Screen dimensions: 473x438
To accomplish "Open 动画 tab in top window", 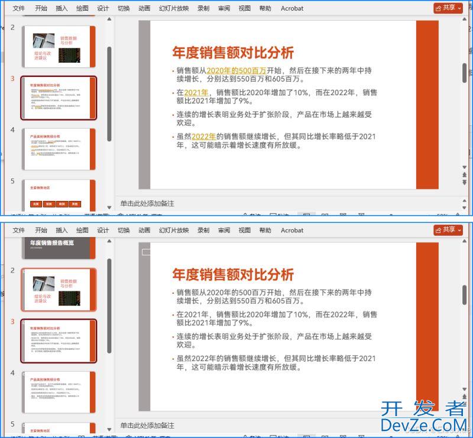I will [144, 8].
